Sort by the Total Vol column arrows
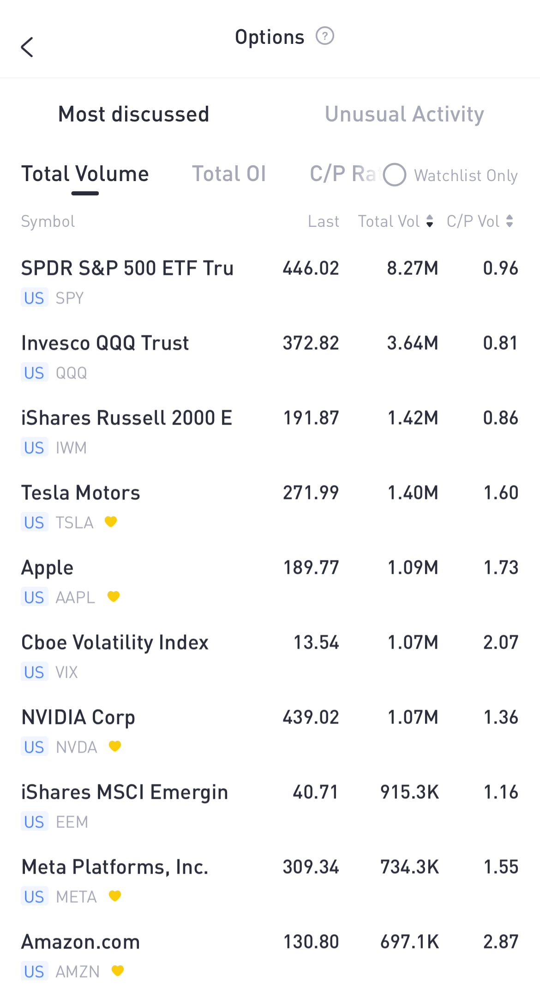The height and width of the screenshot is (997, 540). pyautogui.click(x=430, y=221)
